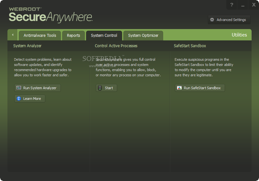Click the 'gives you full control' description
The height and width of the screenshot is (181, 259).
(x=128, y=67)
